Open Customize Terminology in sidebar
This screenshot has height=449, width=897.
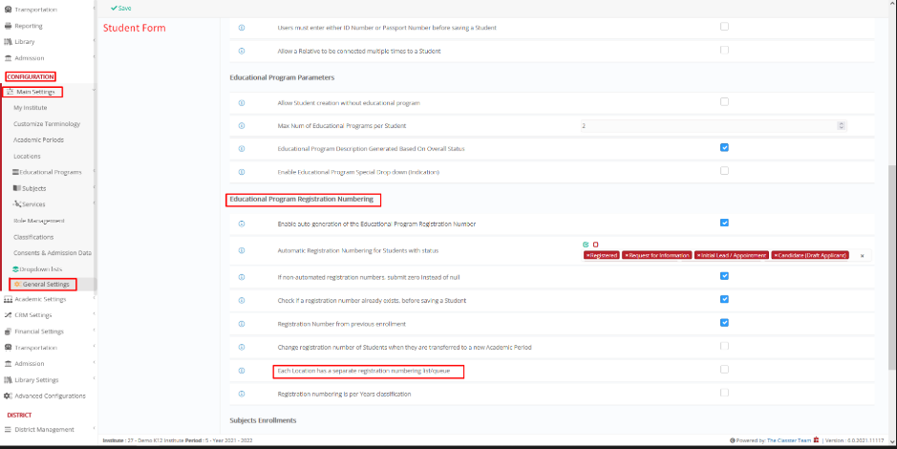[47, 123]
